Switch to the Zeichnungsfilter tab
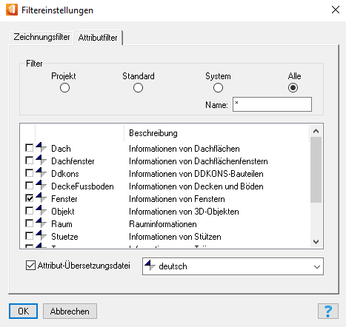The image size is (346, 327). 41,37
